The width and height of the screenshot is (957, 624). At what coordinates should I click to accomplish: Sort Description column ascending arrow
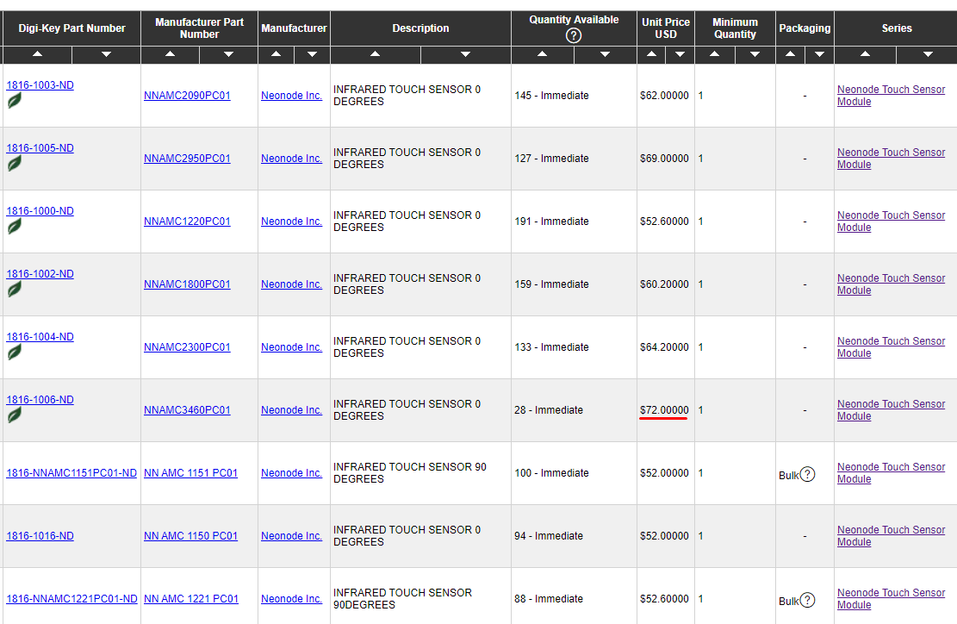pyautogui.click(x=376, y=55)
